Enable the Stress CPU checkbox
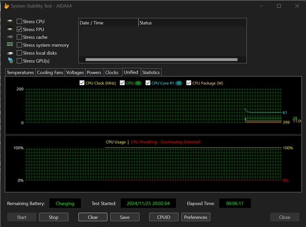306x227 pixels. point(19,22)
